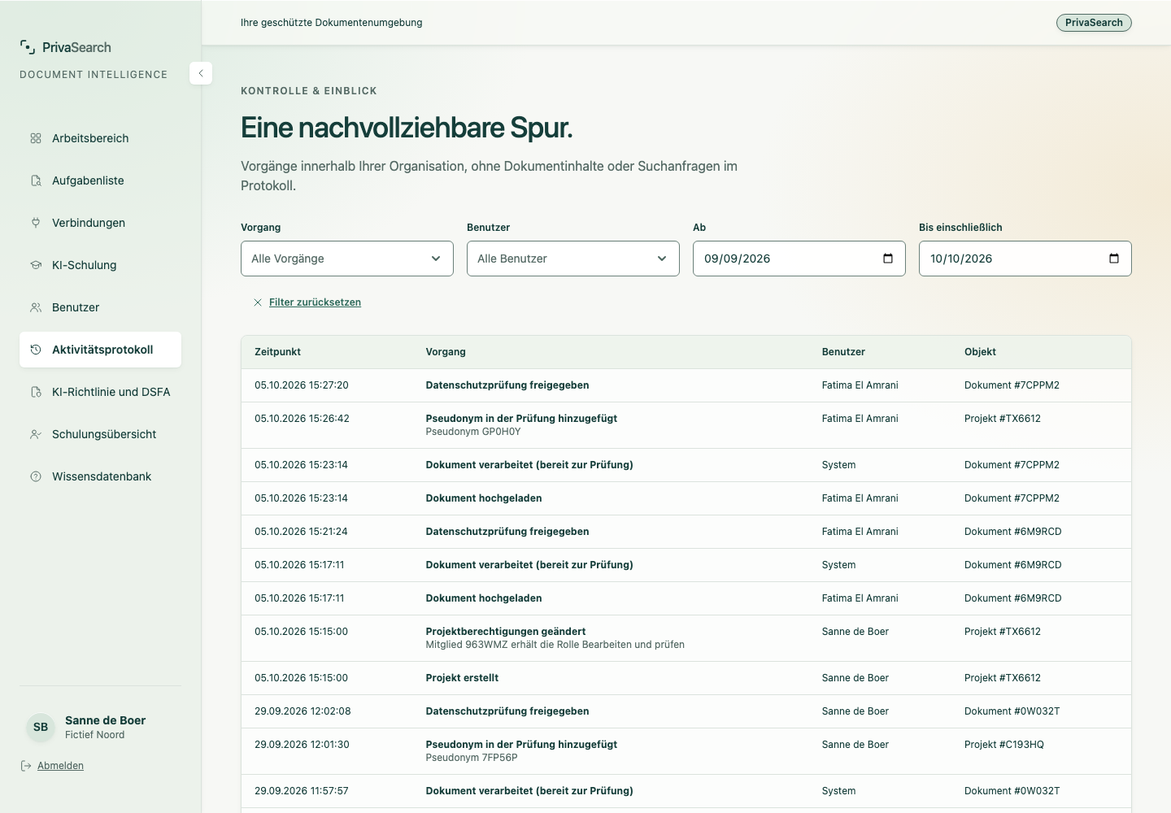1171x813 pixels.
Task: Click timestamp 29.09.2026 12:02:08
Action: (x=303, y=711)
